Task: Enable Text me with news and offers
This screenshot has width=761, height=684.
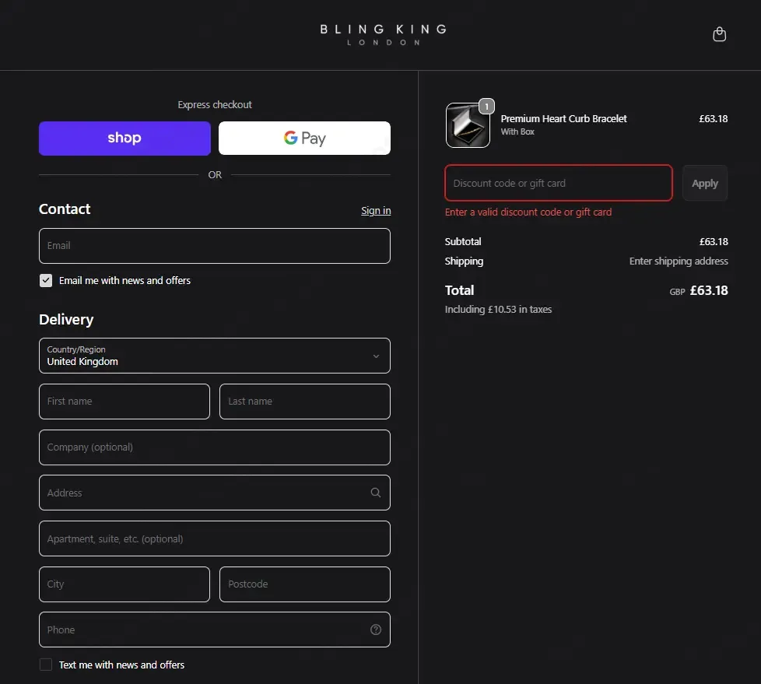Action: (x=46, y=665)
